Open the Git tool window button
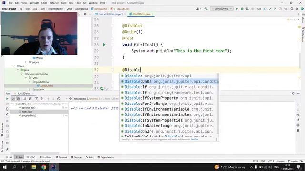This screenshot has width=305, height=171. coord(9,157)
